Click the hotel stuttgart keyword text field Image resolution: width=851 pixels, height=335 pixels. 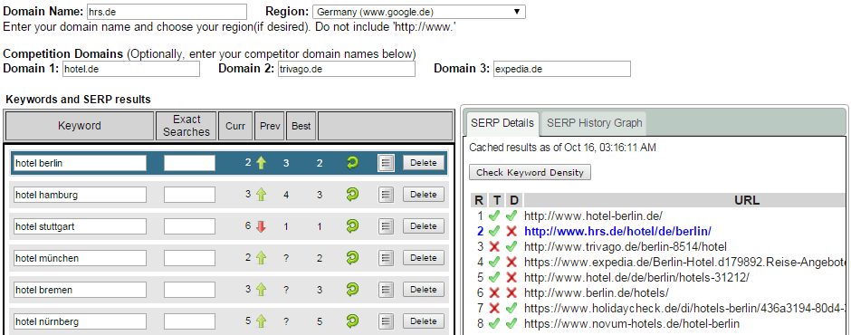tap(80, 226)
